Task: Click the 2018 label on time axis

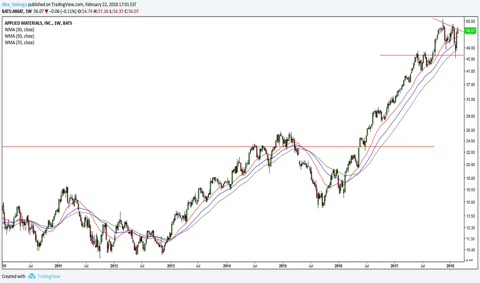Action: 450,266
